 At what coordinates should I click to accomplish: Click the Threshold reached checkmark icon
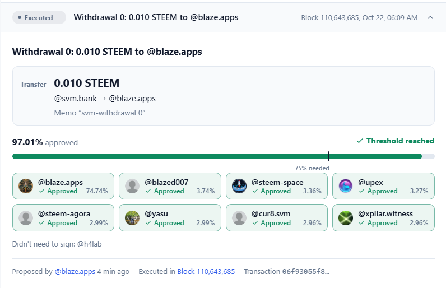[360, 141]
